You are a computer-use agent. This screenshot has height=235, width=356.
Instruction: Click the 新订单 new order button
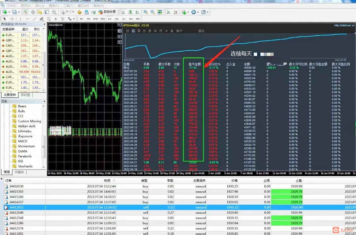coord(68,12)
